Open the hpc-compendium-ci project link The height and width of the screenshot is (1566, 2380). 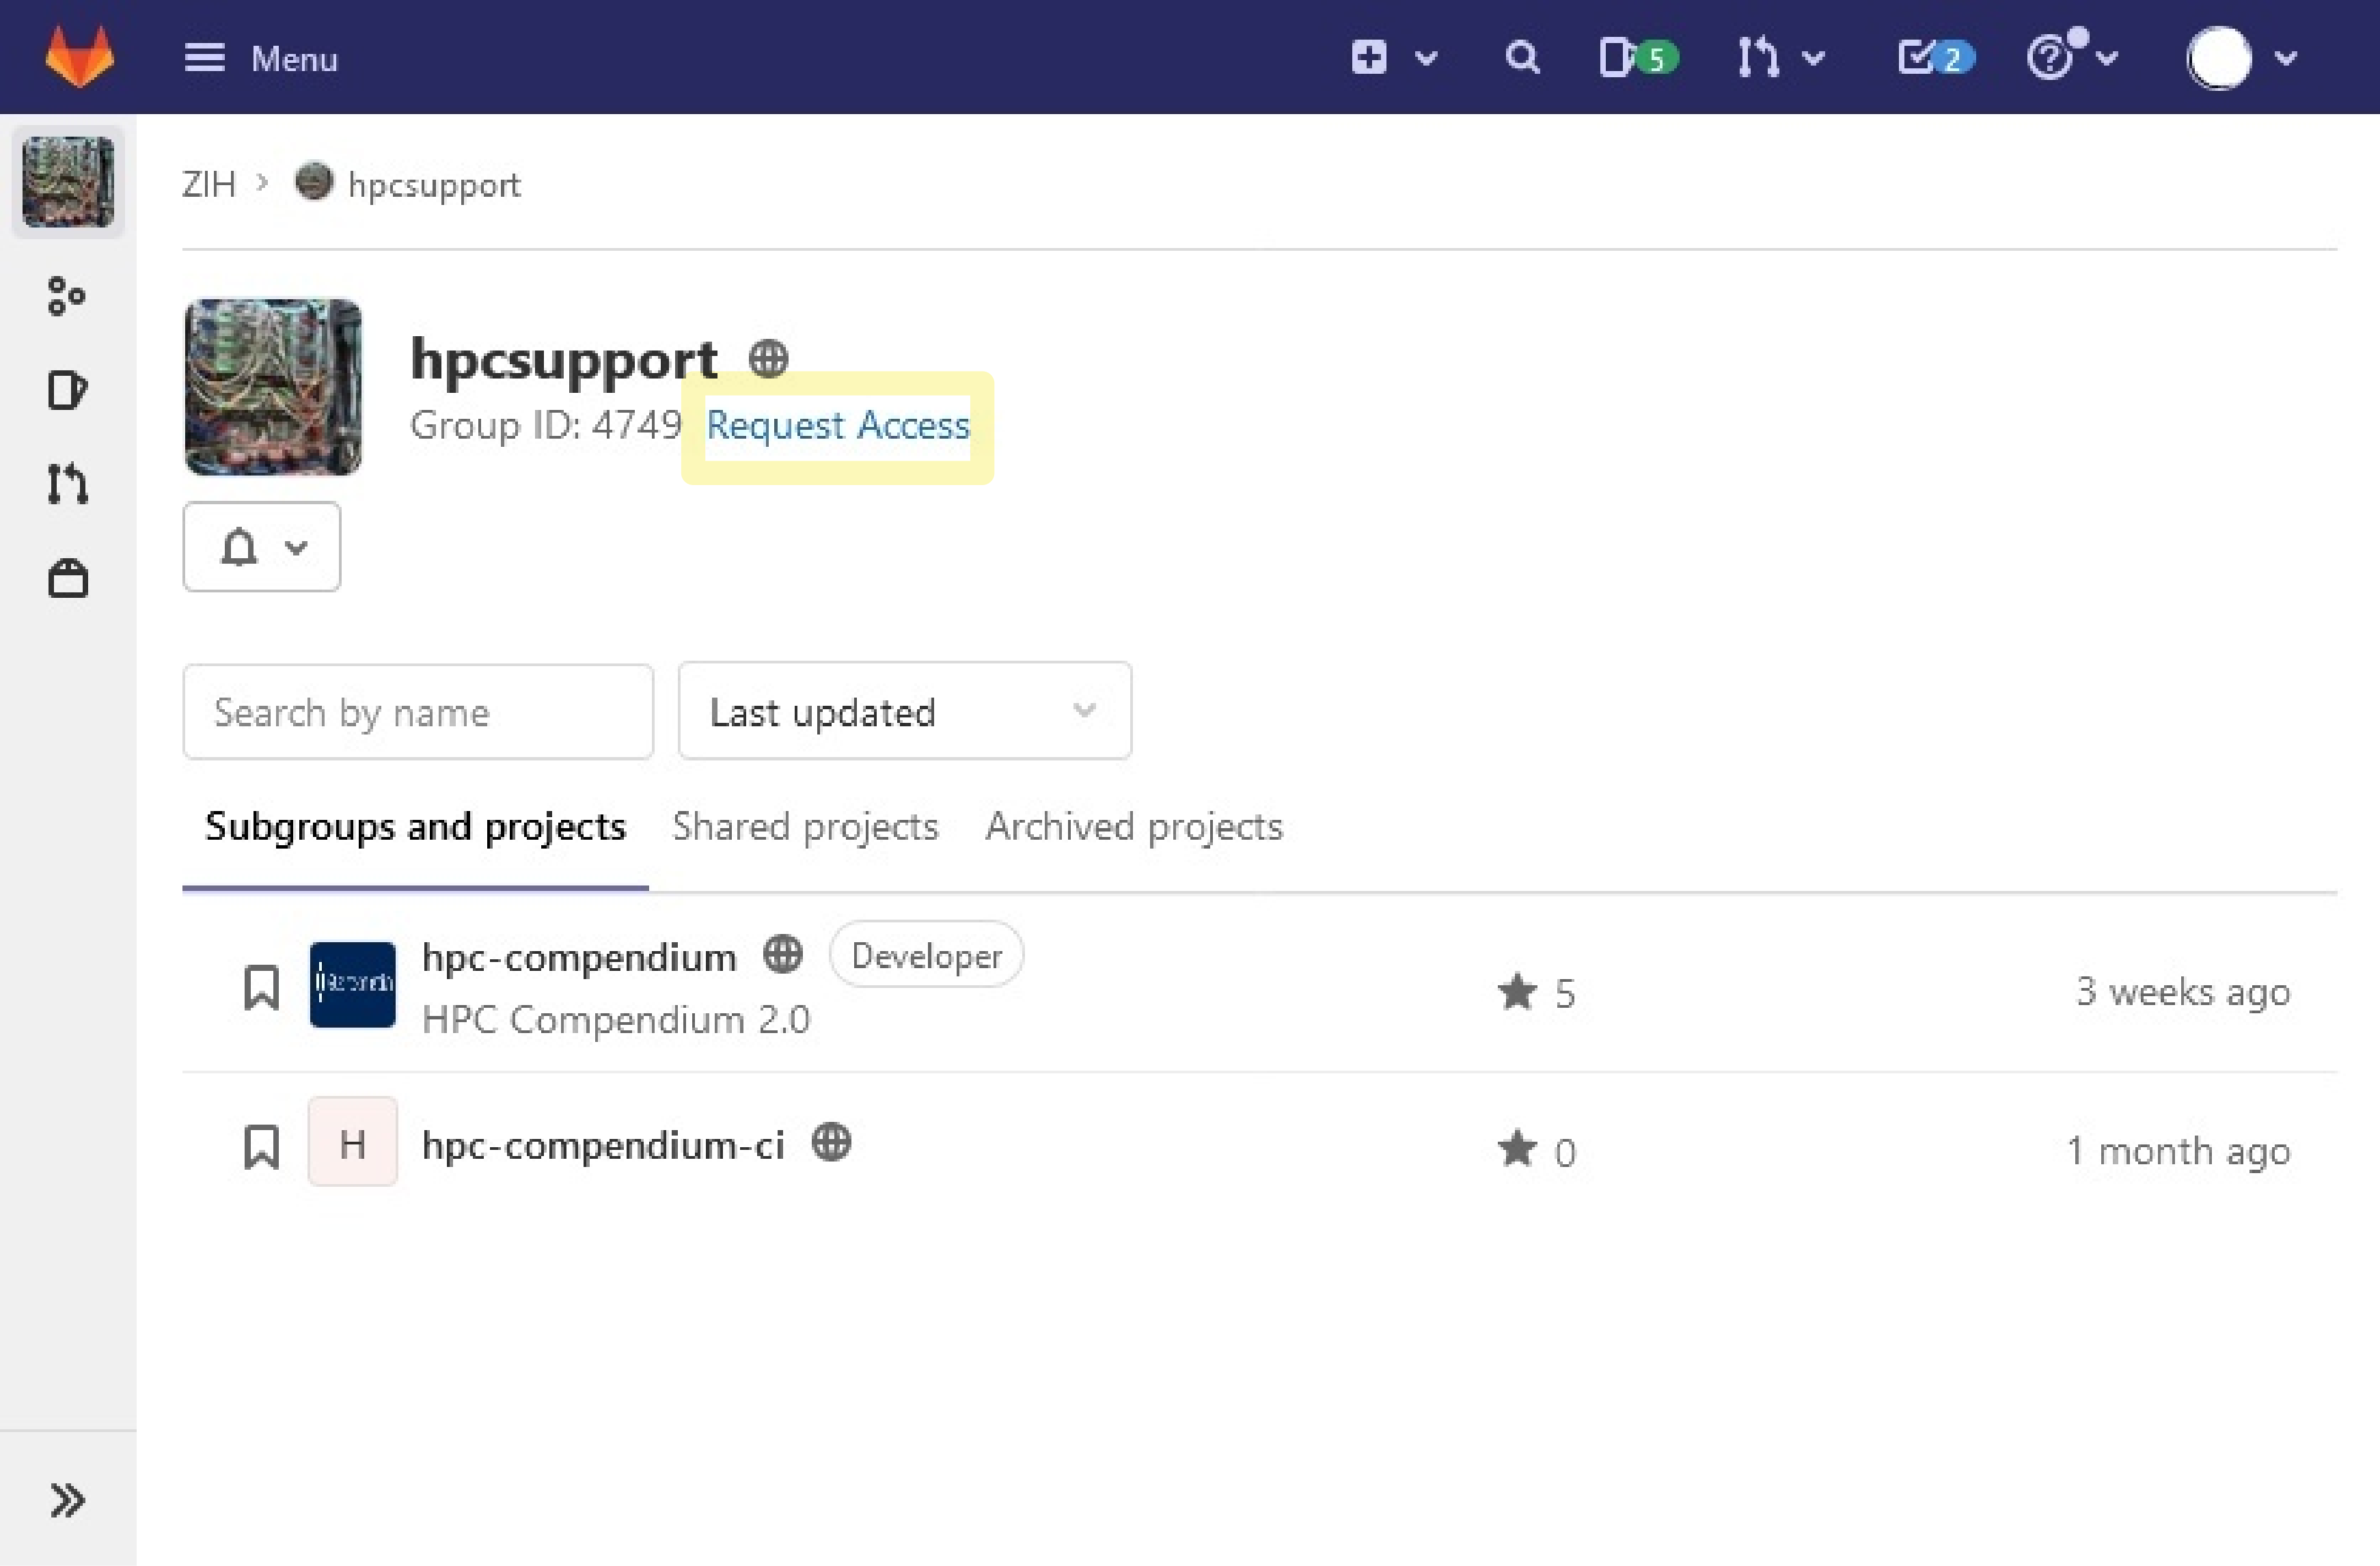[603, 1146]
